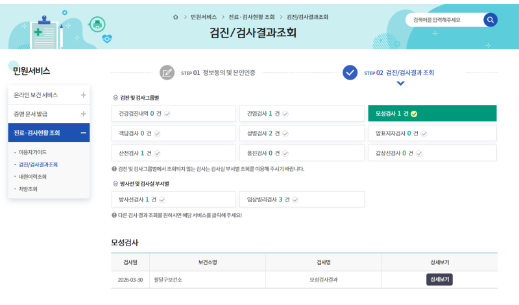Select the 성병검사 text label
The height and width of the screenshot is (305, 519).
click(257, 133)
